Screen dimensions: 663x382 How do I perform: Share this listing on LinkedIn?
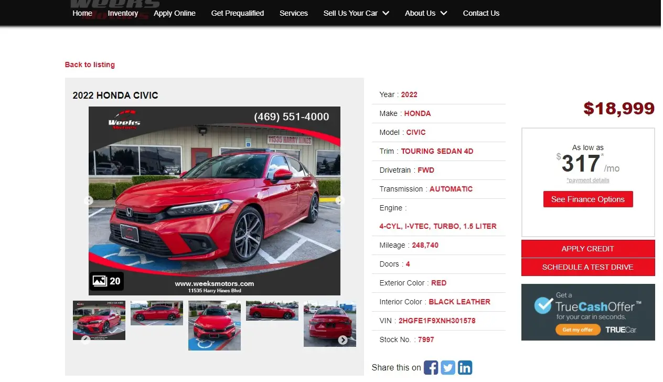(465, 367)
